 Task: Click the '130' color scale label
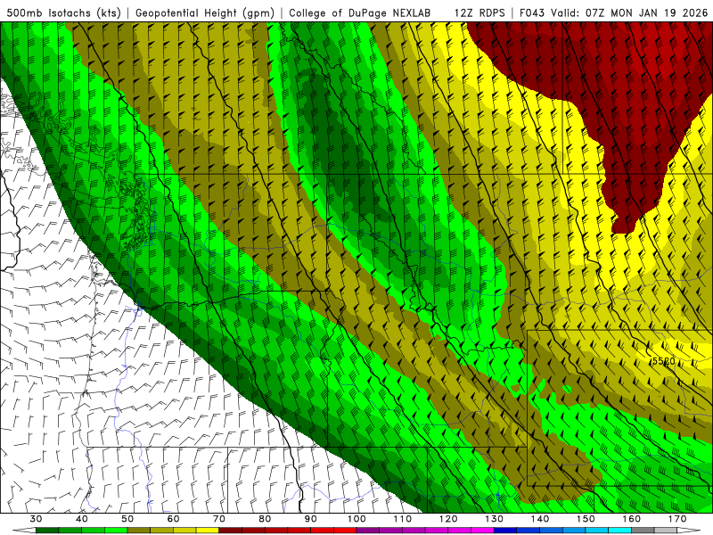click(494, 519)
